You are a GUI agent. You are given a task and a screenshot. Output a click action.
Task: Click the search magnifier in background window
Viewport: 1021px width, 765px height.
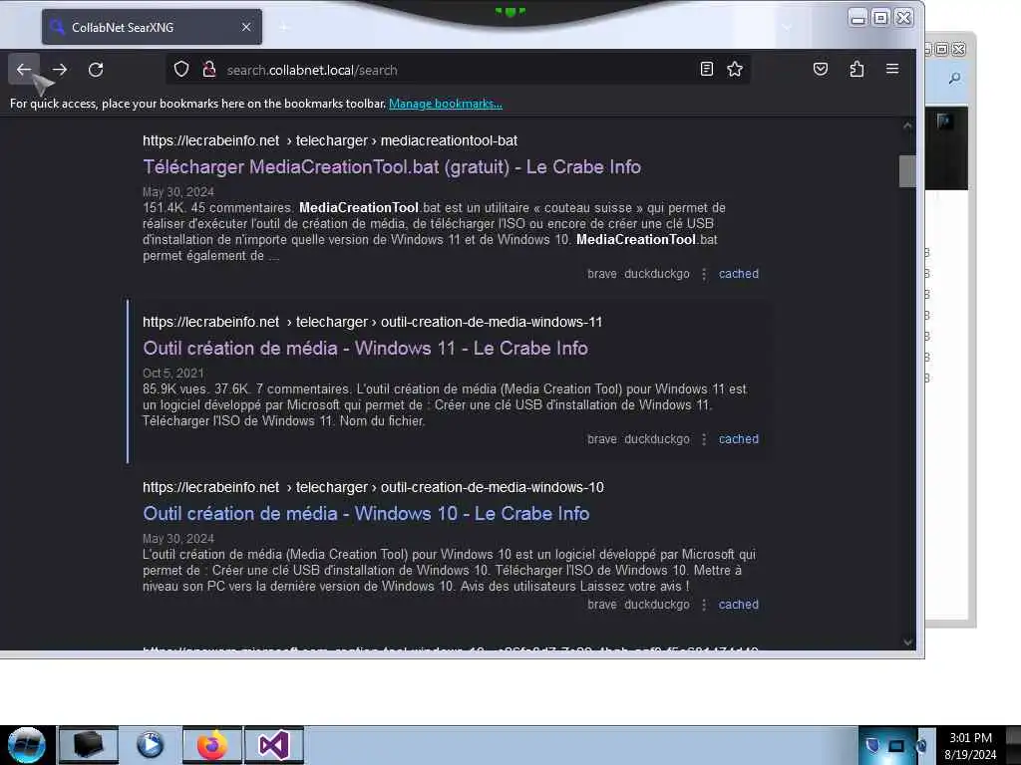click(954, 79)
